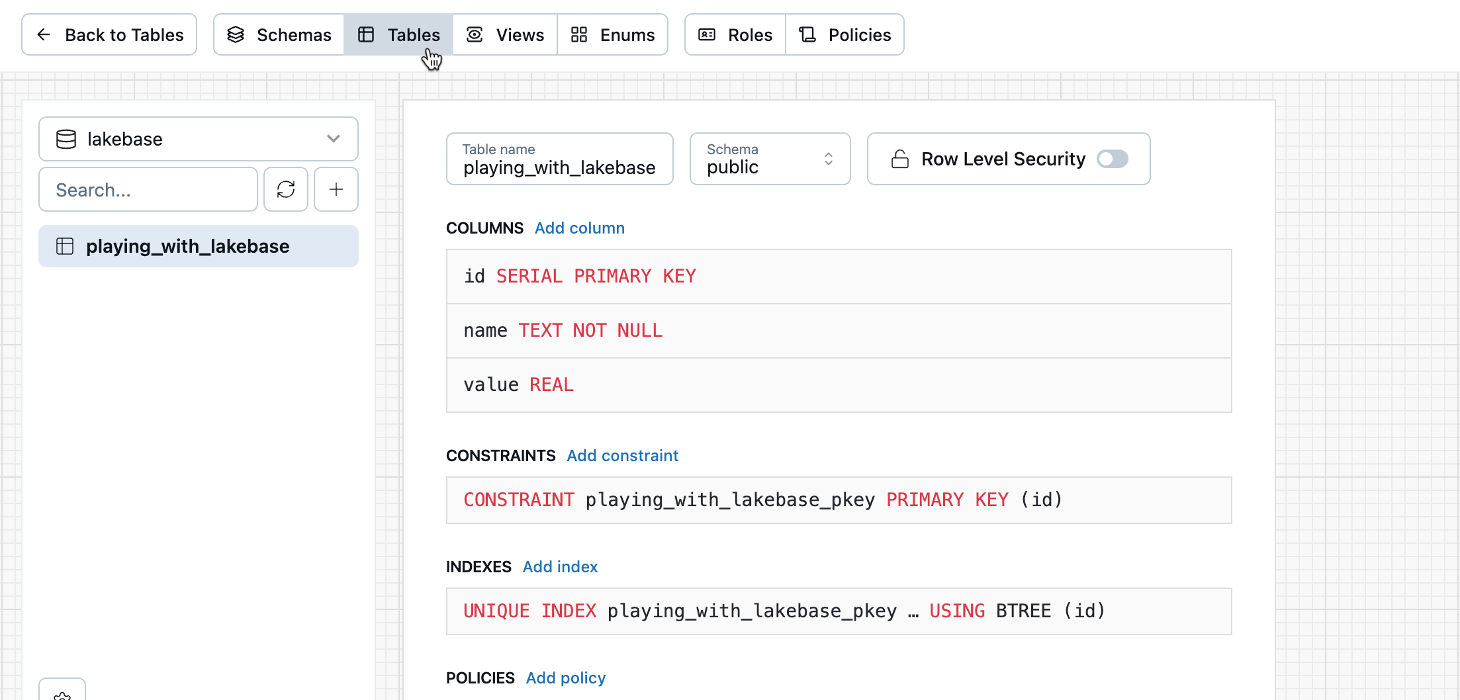
Task: Refresh the tables list
Action: click(285, 189)
